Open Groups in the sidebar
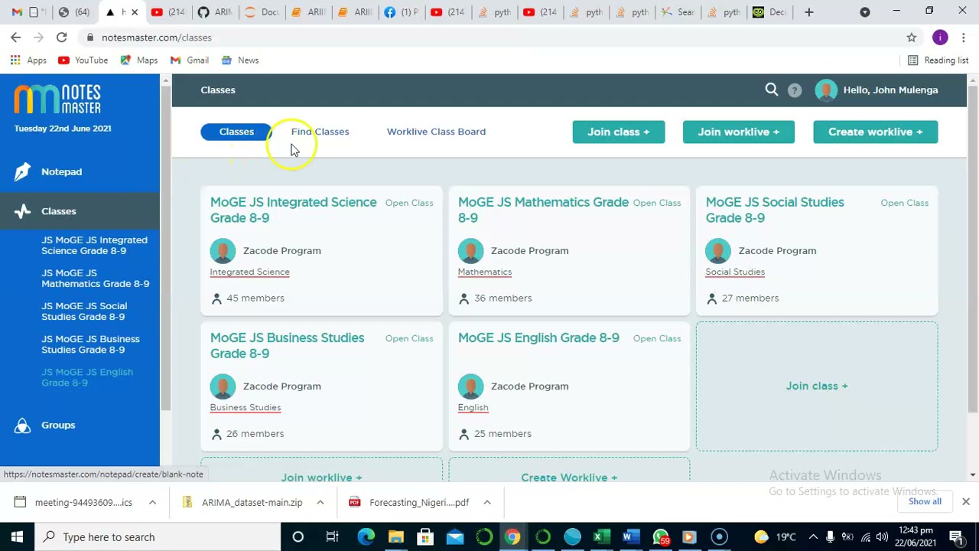Image resolution: width=979 pixels, height=551 pixels. pyautogui.click(x=58, y=425)
